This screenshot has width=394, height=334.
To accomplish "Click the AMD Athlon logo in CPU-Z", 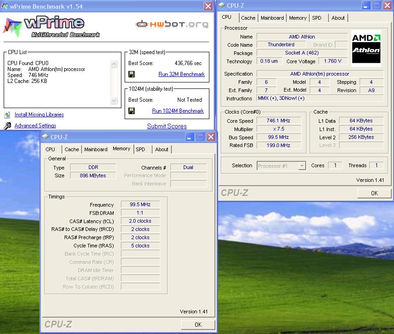I will click(366, 48).
